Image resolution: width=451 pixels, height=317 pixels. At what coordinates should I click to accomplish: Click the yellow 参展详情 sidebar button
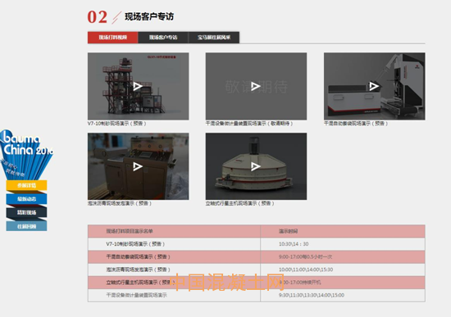tap(26, 185)
